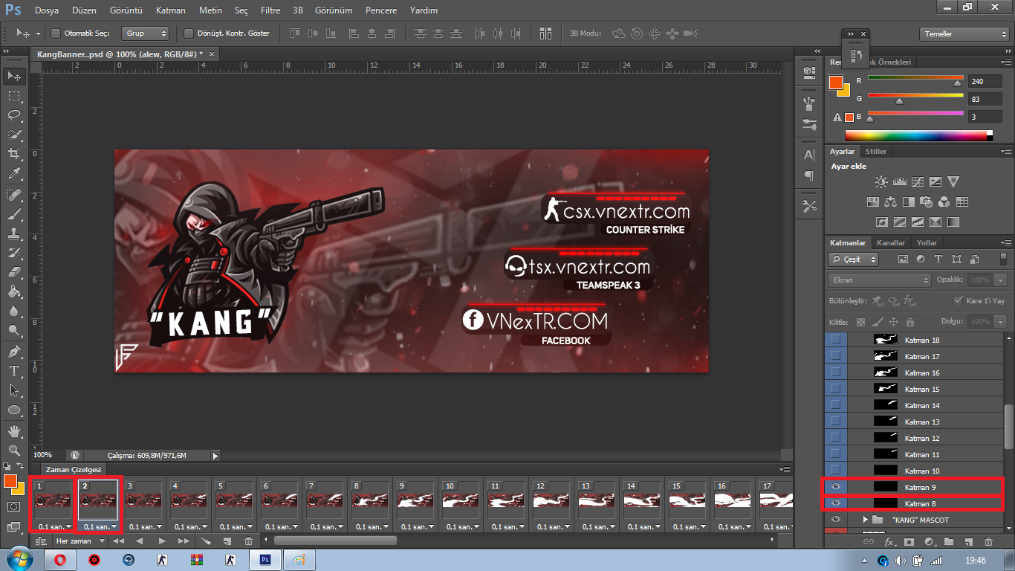Viewport: 1015px width, 571px height.
Task: Select the Lasso tool
Action: [13, 114]
